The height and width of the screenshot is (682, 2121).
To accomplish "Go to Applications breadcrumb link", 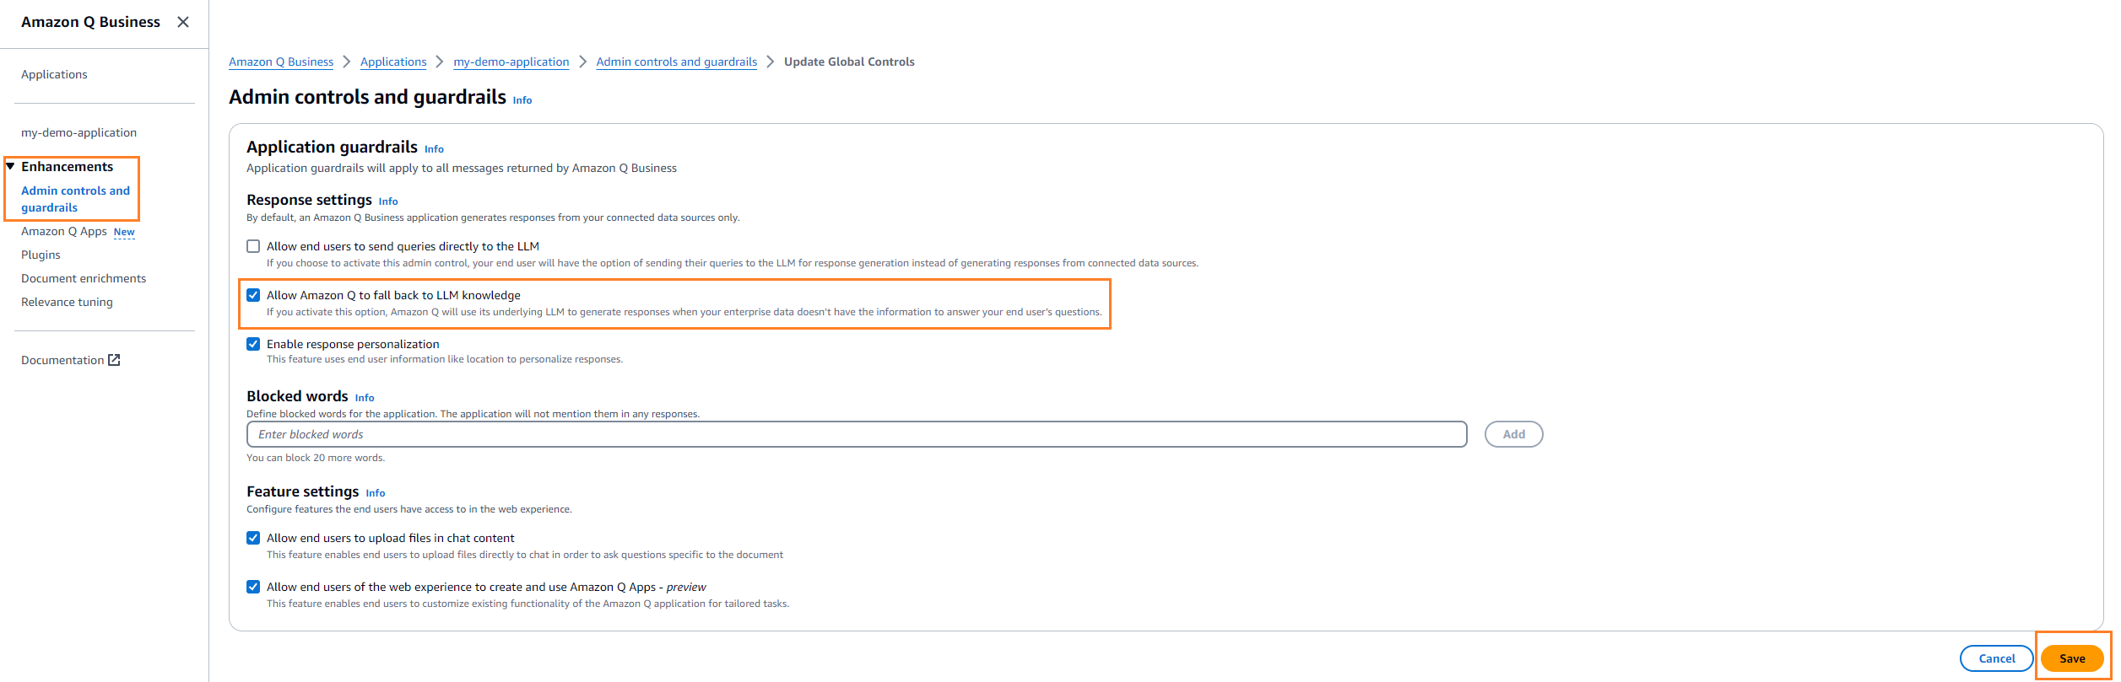I will [x=393, y=62].
